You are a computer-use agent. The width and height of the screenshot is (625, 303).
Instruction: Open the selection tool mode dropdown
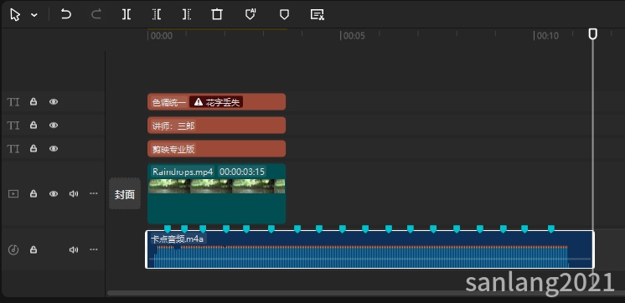(x=34, y=15)
